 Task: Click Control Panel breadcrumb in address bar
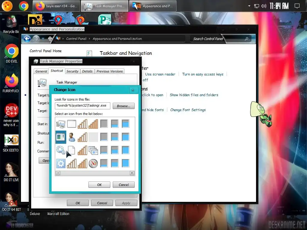point(76,39)
